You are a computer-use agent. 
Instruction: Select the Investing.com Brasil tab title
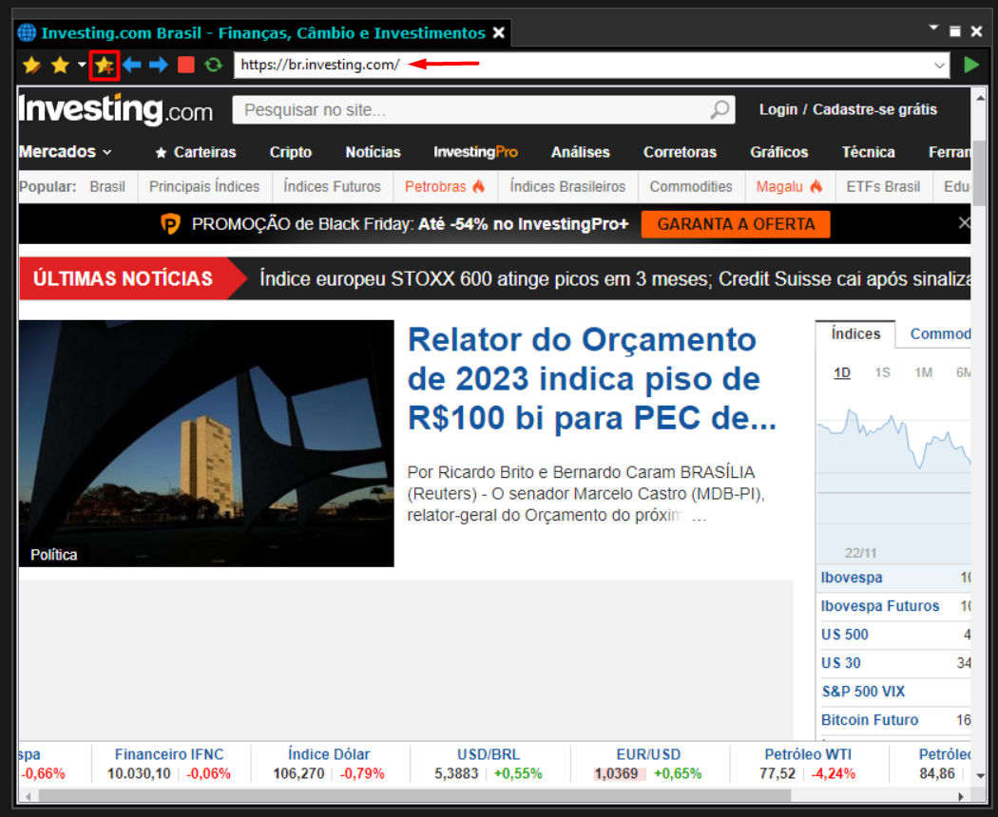(x=263, y=32)
